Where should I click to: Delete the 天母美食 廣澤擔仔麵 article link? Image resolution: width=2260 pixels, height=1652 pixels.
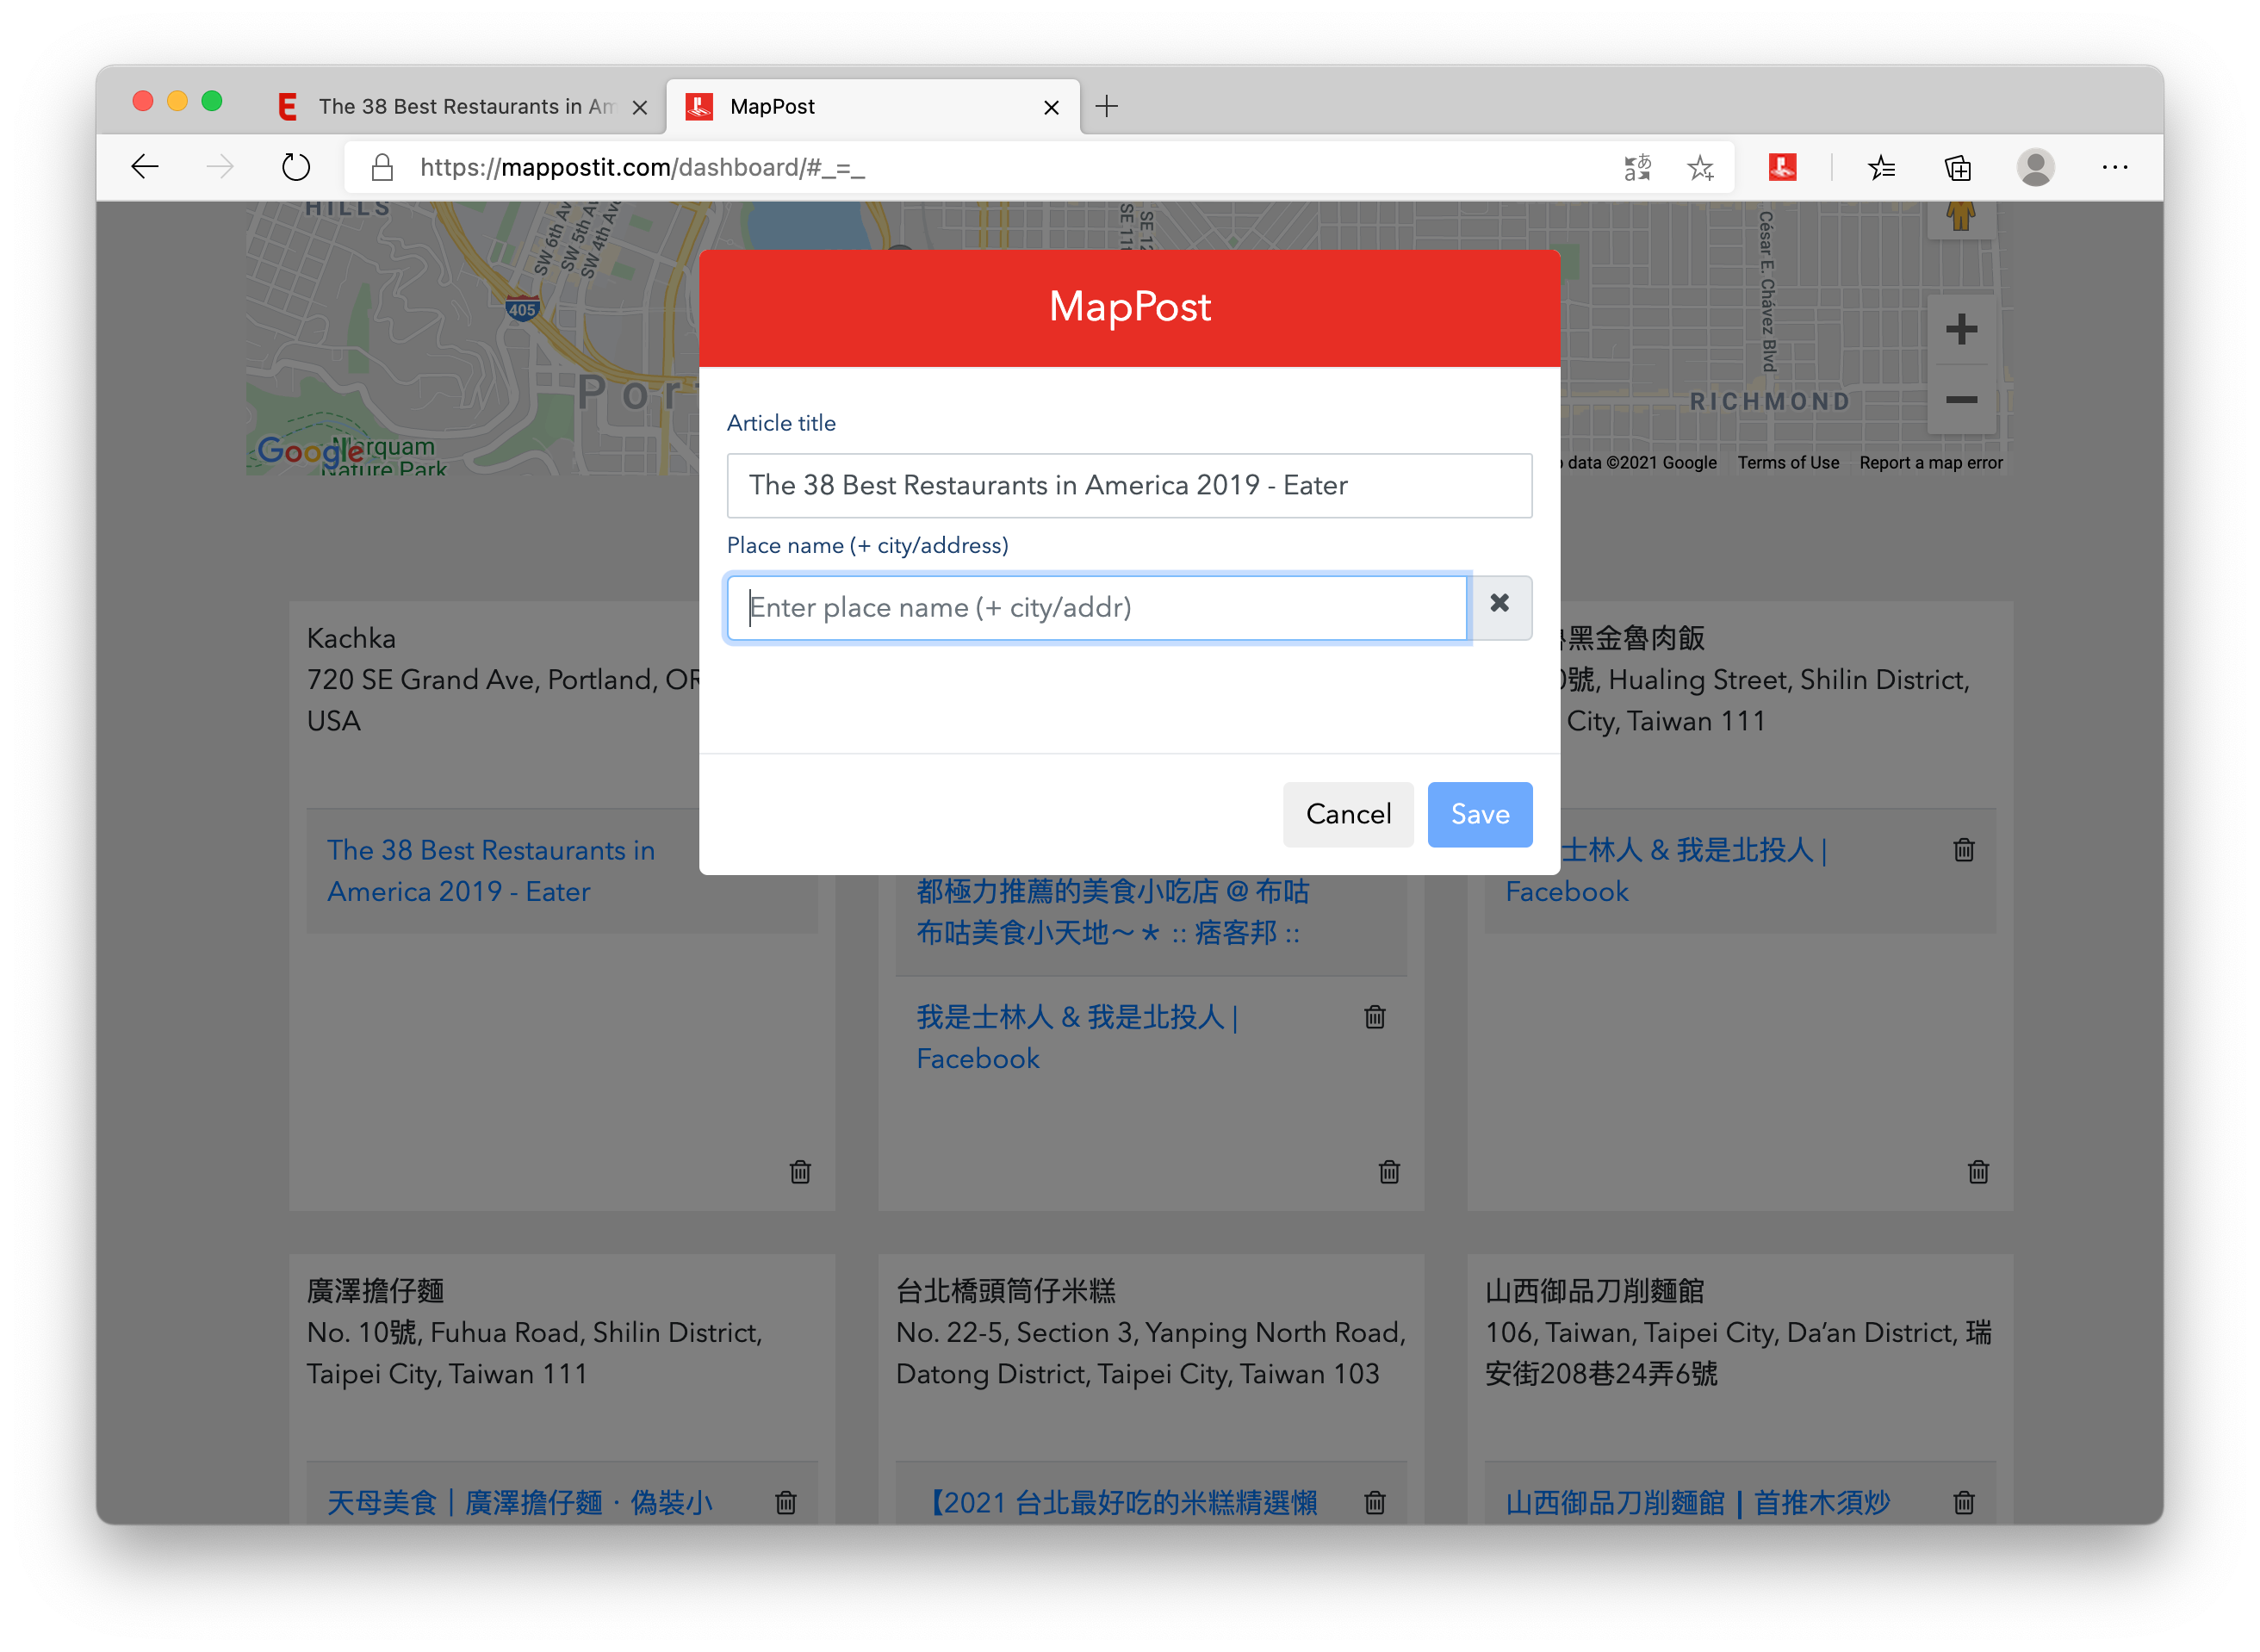786,1501
